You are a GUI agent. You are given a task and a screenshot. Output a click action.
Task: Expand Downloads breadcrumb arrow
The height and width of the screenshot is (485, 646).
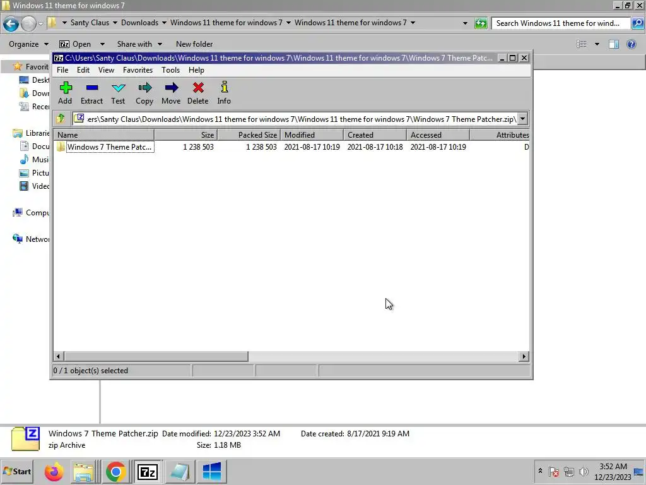164,23
